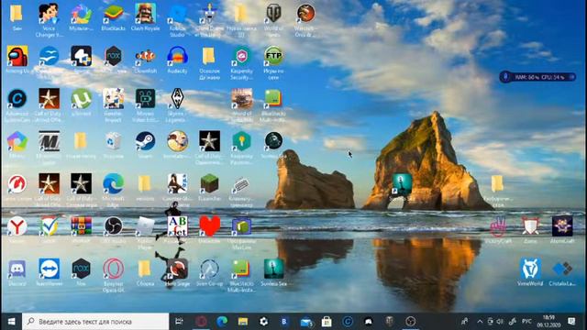587x330 pixels.
Task: Open the Steam desktop shortcut
Action: coord(145,141)
